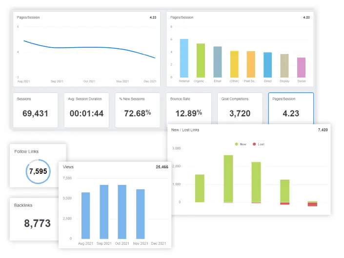Screen dimensions: 344x258
Task: Click the blue line in Pages/Session trend chart
Action: (88, 48)
